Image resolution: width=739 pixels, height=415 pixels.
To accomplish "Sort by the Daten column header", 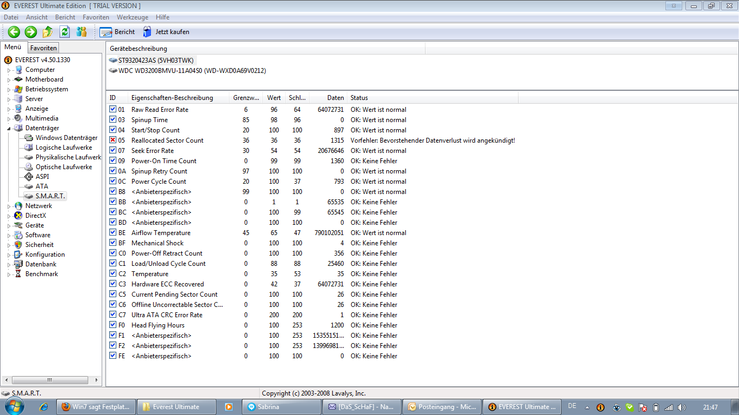I will (x=328, y=98).
